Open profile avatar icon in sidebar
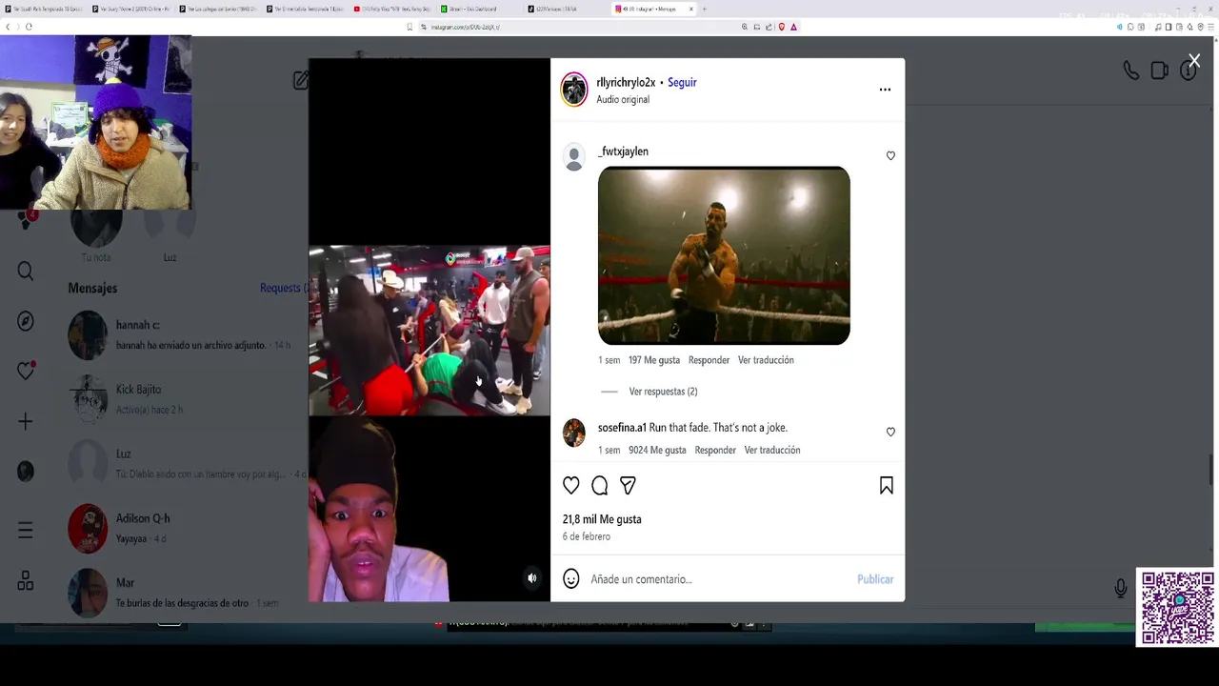 (26, 472)
